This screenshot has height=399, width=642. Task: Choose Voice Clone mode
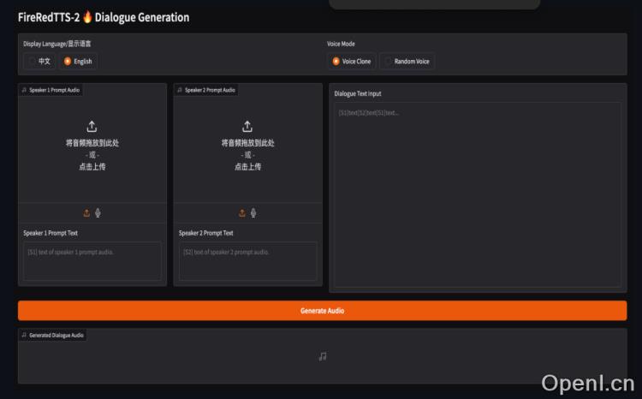pyautogui.click(x=352, y=62)
